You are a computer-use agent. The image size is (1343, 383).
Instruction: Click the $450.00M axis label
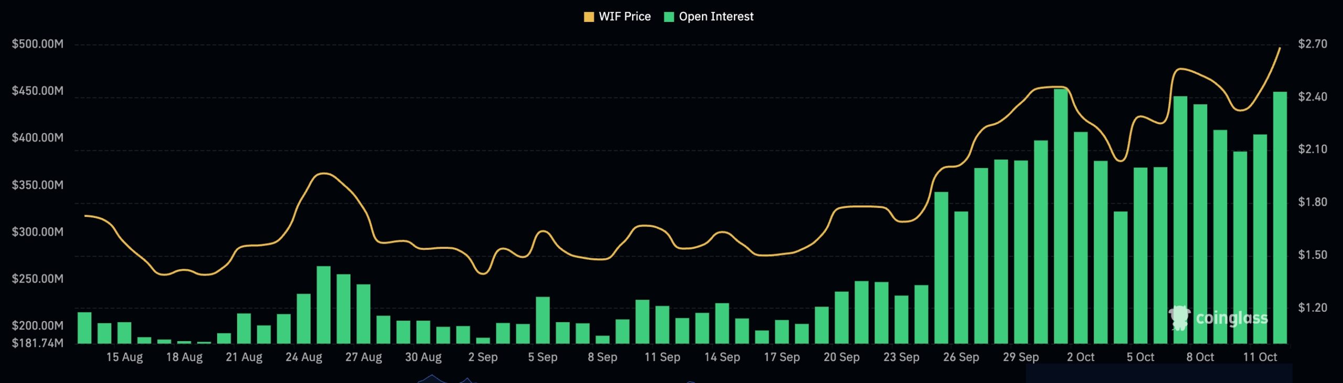38,91
